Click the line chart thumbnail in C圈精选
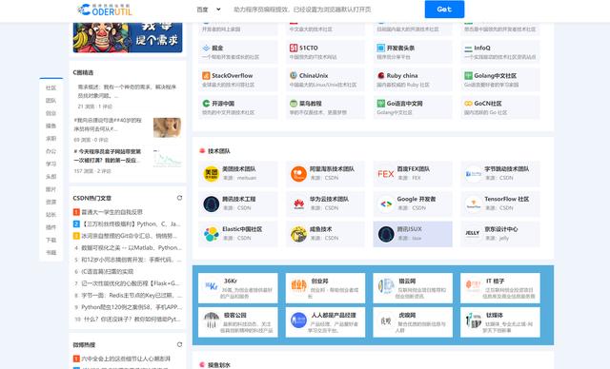Screen dimensions: 610x369 [x=168, y=158]
